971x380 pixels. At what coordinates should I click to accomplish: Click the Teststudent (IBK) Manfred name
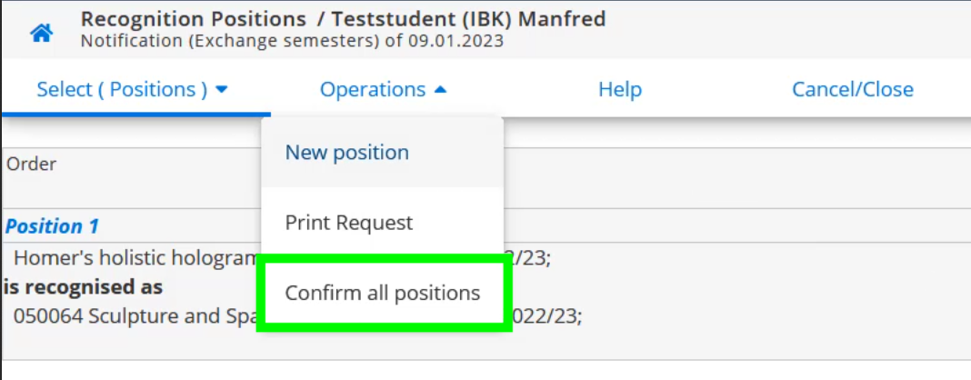pos(468,19)
